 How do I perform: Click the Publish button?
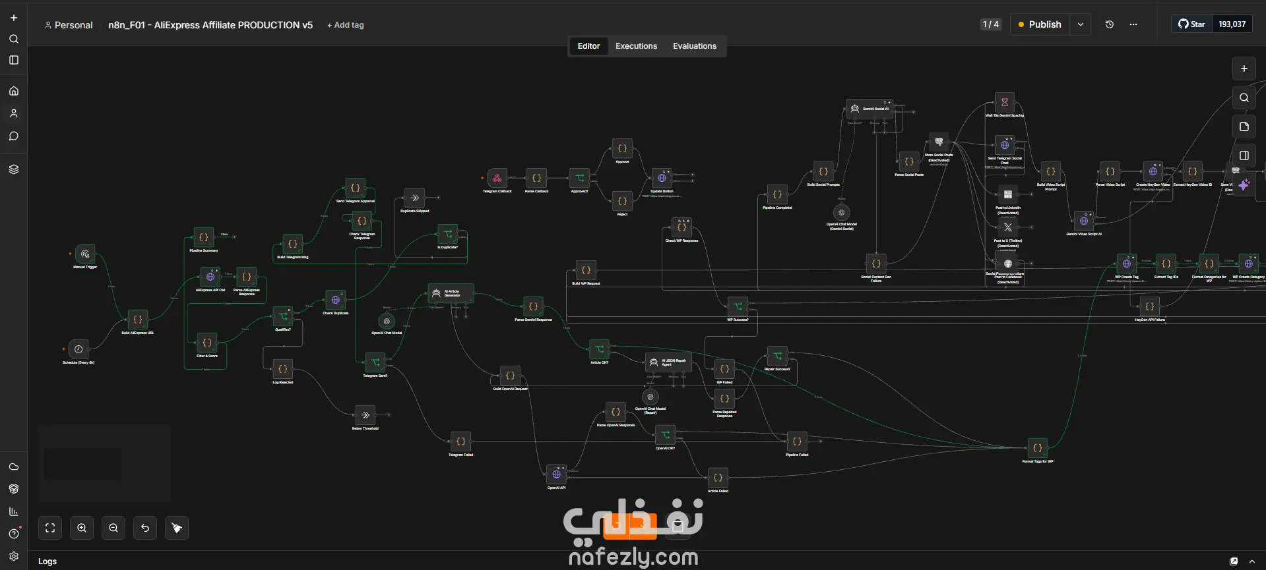click(x=1040, y=24)
